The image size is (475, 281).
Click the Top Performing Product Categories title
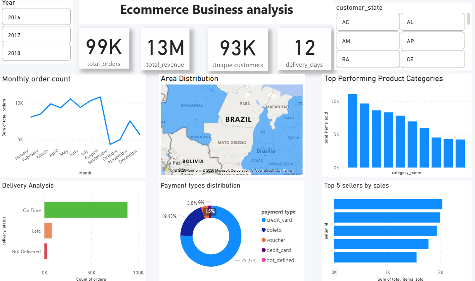click(383, 79)
